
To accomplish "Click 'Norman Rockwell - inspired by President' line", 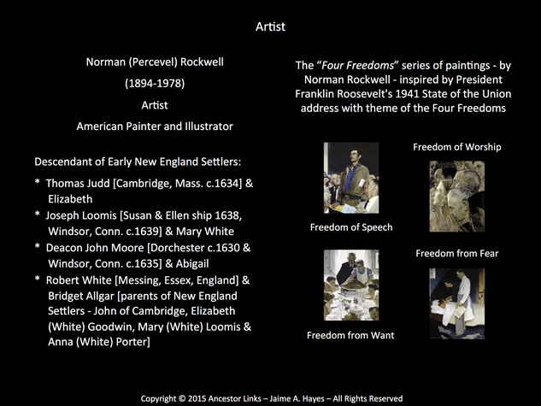I will [x=403, y=79].
